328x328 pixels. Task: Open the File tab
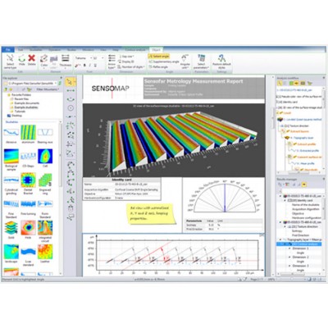[8, 50]
